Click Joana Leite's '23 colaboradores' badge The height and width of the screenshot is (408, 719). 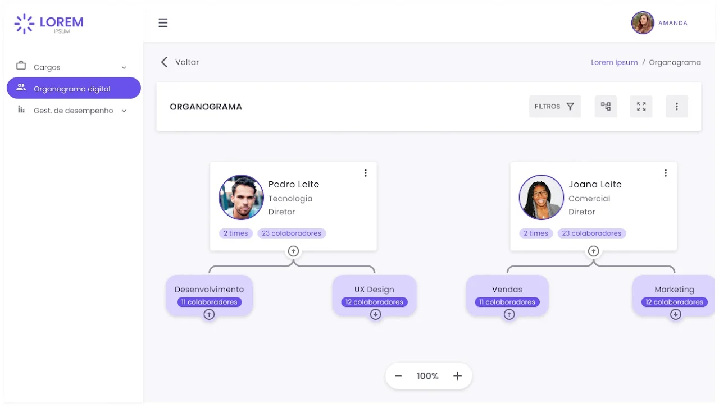tap(591, 233)
